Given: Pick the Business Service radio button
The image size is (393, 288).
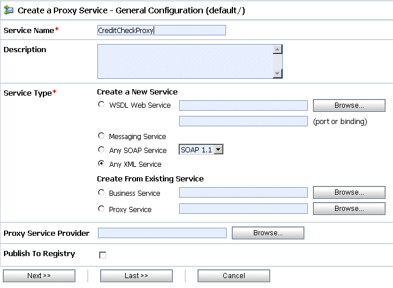Looking at the screenshot, I should coord(101,192).
